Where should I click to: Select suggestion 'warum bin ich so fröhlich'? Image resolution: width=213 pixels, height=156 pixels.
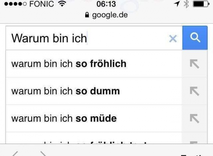(x=69, y=64)
